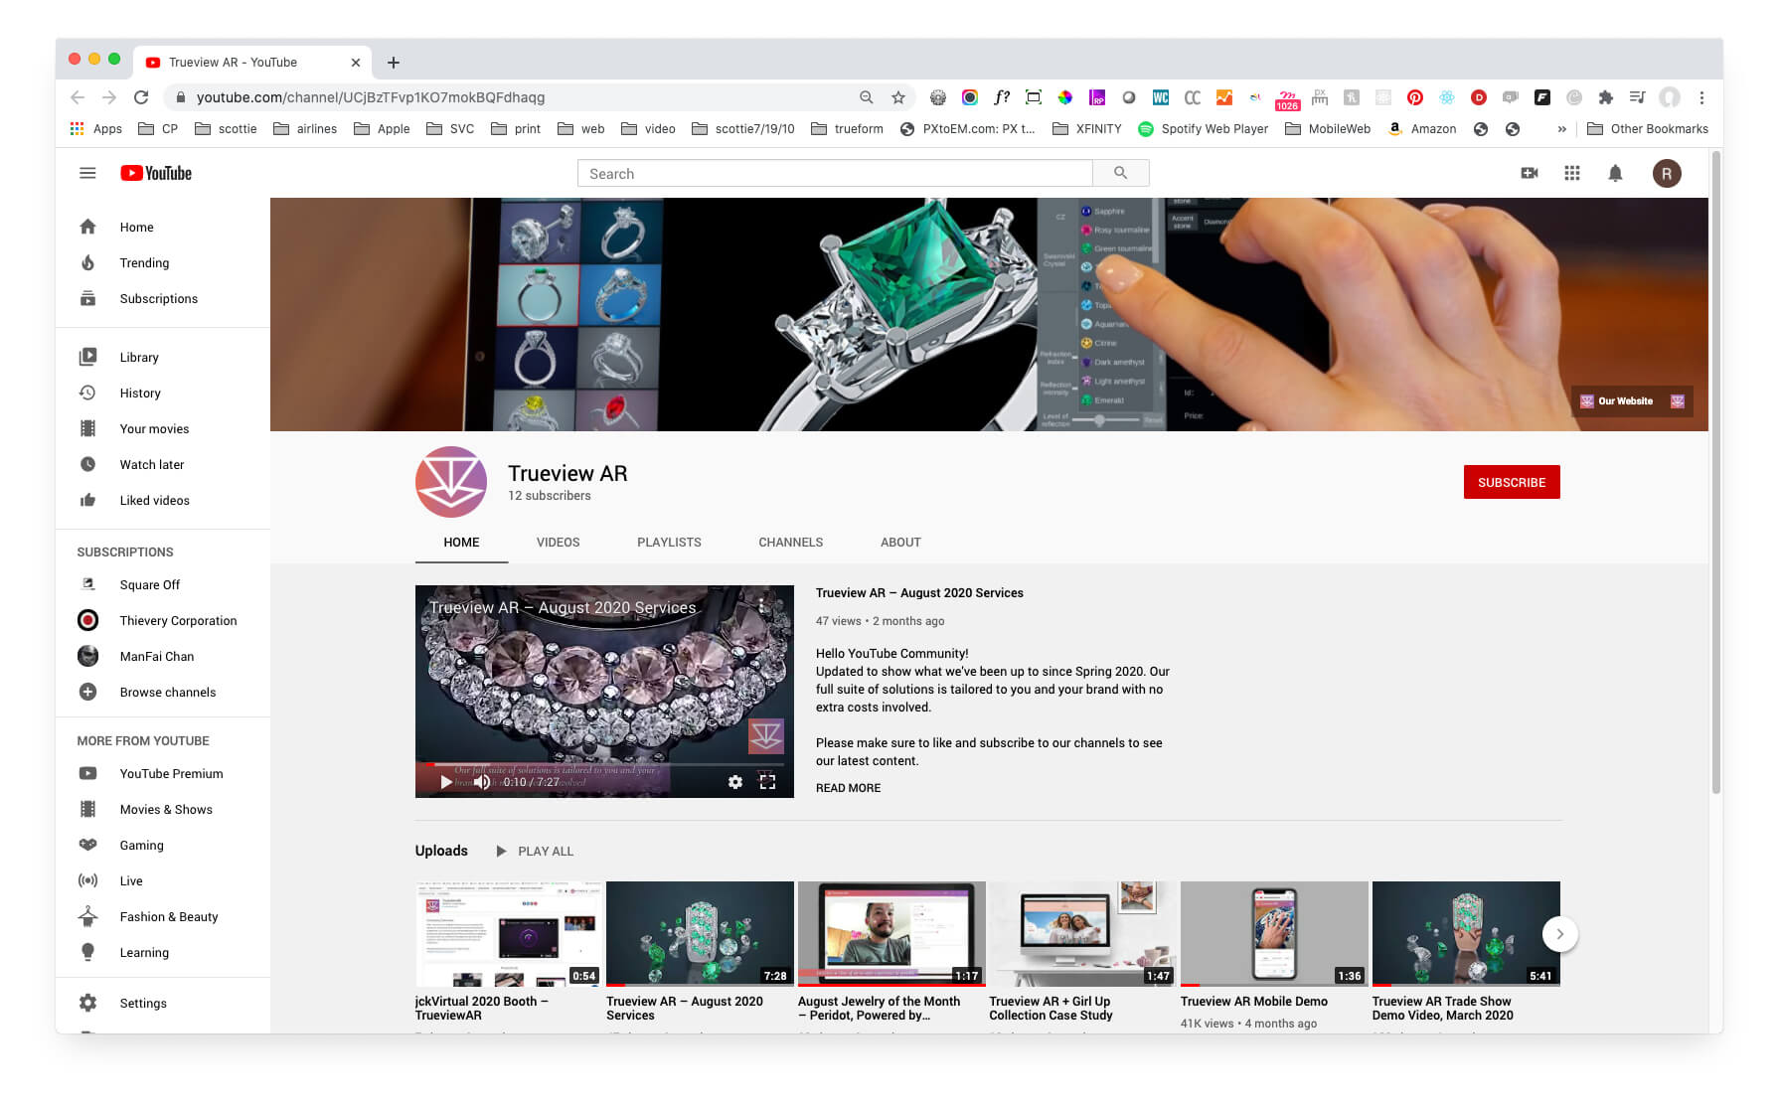This screenshot has width=1779, height=1107.
Task: Enter fullscreen on featured video
Action: (767, 782)
